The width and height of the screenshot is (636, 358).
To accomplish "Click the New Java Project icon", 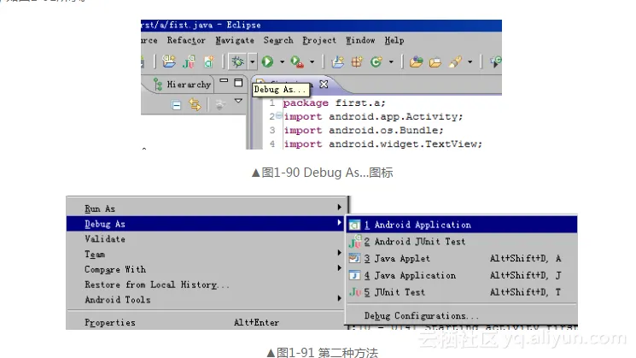I will pos(337,62).
